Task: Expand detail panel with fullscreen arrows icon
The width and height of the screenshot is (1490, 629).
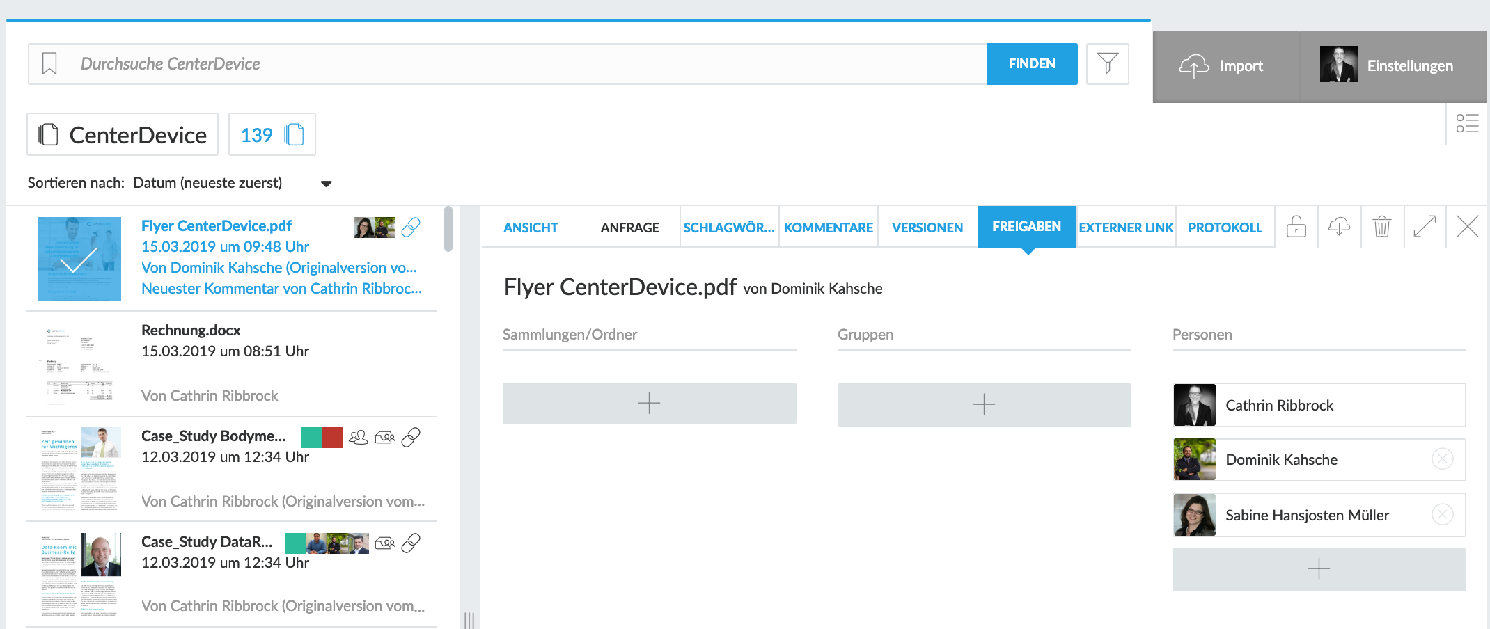Action: [x=1425, y=227]
